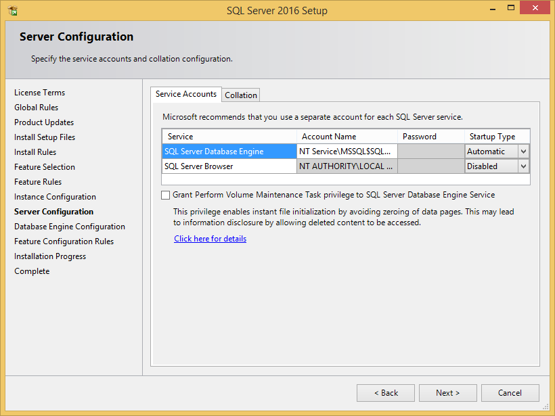Click Feature Selection step
Screen dimensions: 555x416
(x=45, y=167)
